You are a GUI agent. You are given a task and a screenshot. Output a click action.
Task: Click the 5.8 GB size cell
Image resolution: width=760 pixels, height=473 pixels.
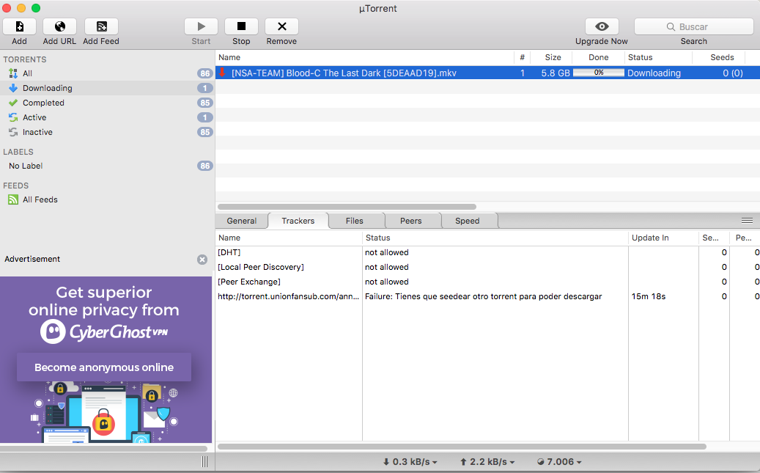pyautogui.click(x=556, y=73)
